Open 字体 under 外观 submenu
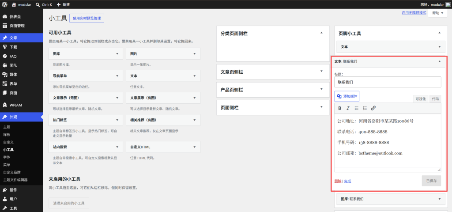Image resolution: width=452 pixels, height=212 pixels. [x=7, y=157]
